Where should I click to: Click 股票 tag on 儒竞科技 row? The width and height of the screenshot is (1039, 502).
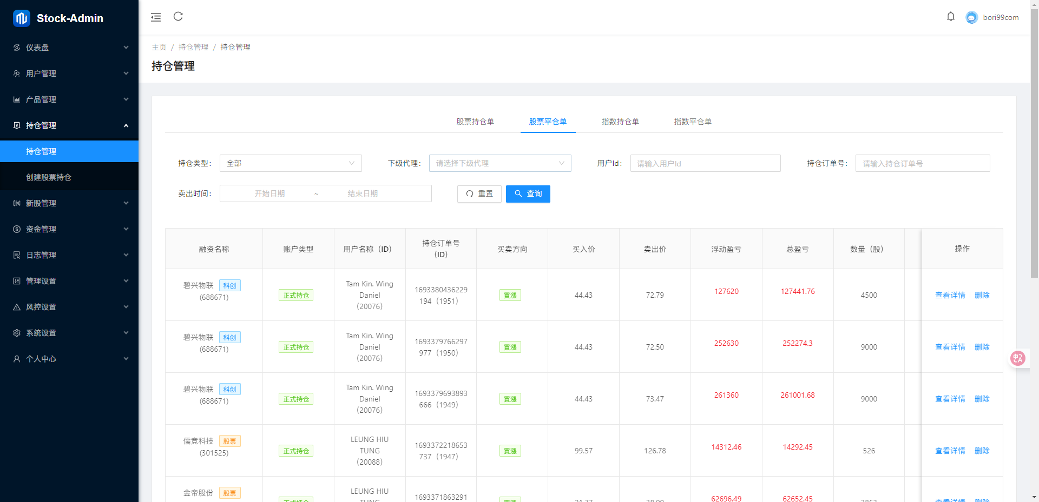[230, 441]
